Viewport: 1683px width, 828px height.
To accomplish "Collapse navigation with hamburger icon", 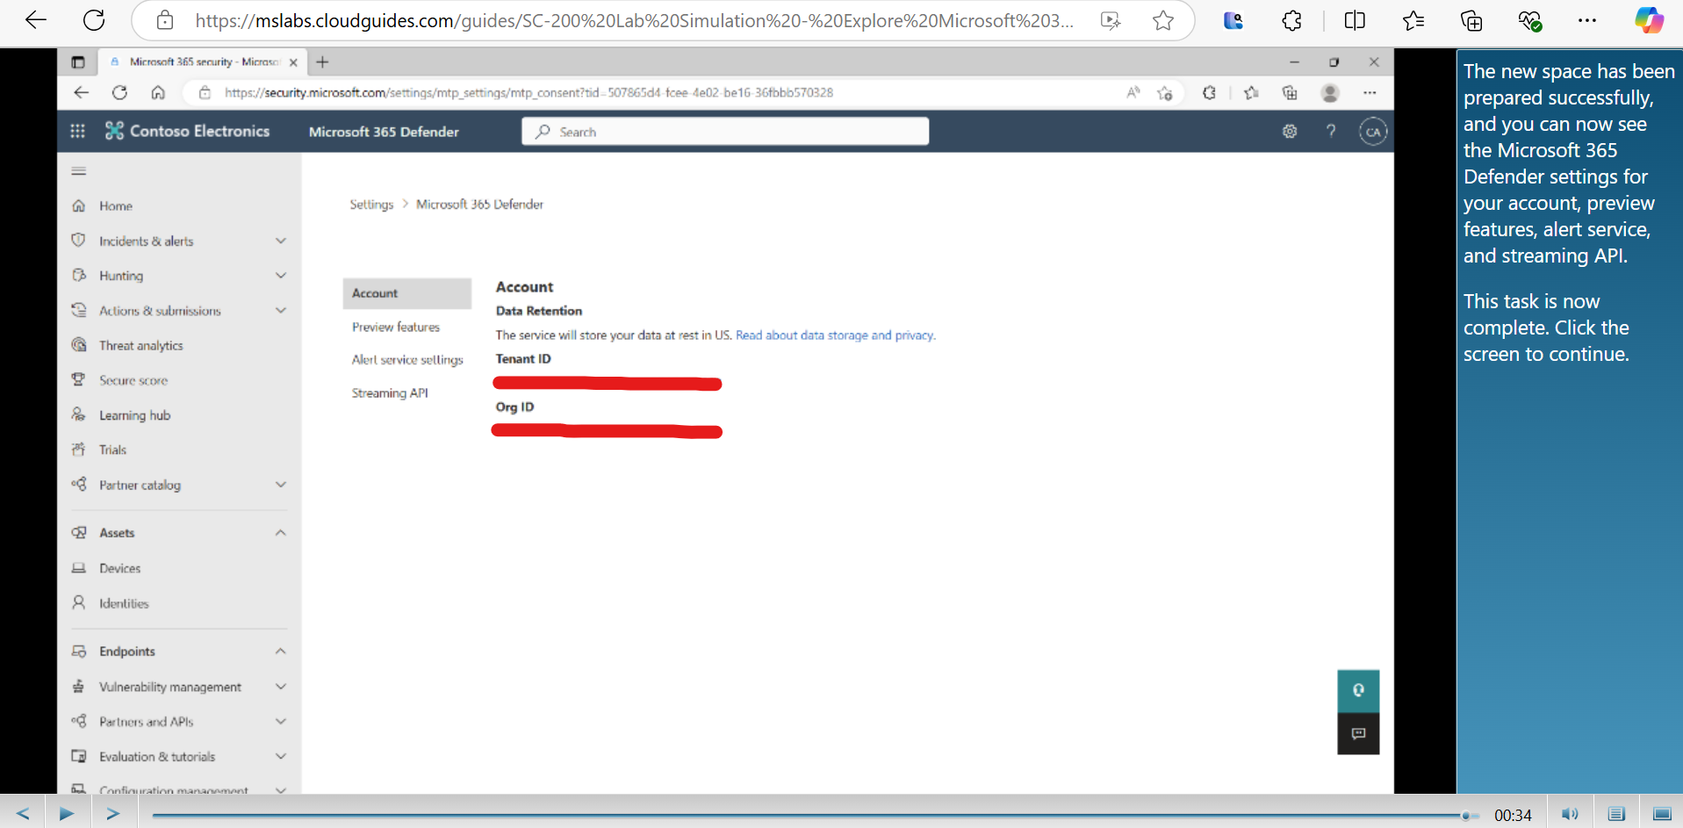I will pyautogui.click(x=79, y=170).
